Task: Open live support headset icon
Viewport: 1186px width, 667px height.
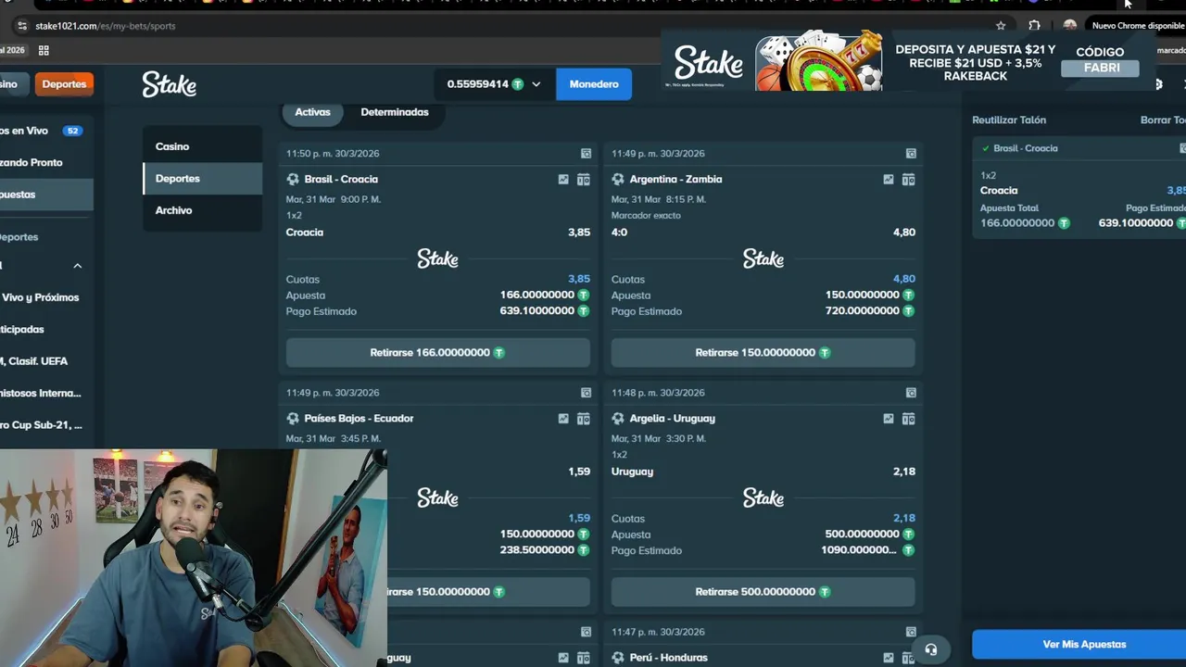Action: click(x=931, y=649)
